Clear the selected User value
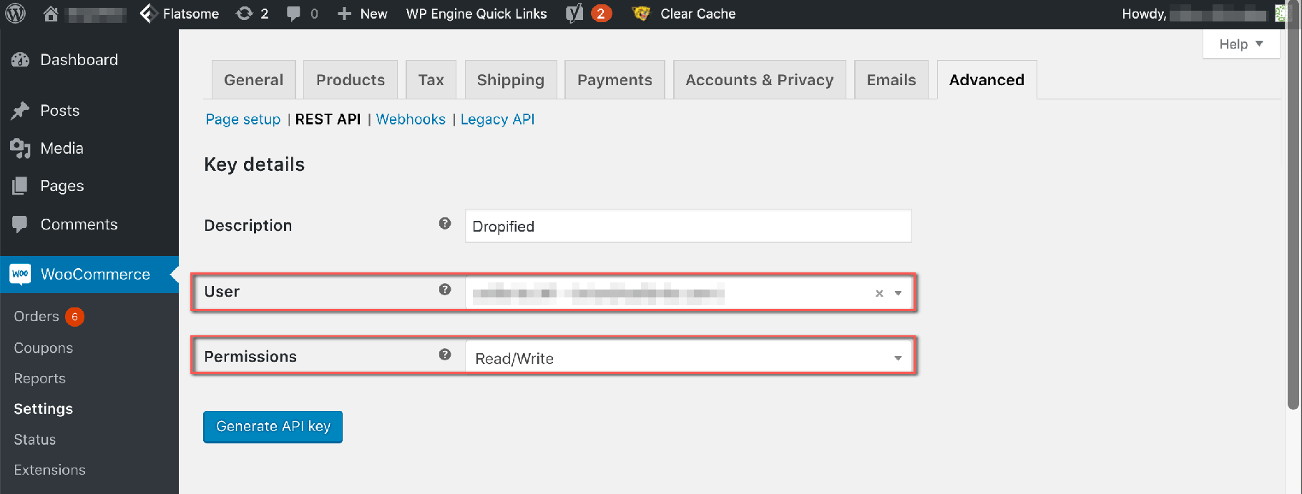 [879, 293]
